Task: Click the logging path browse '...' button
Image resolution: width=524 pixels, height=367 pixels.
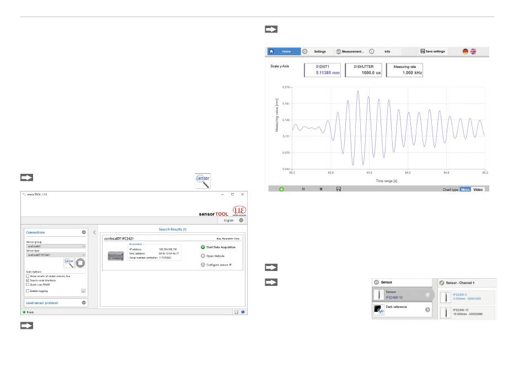Action: 83,291
